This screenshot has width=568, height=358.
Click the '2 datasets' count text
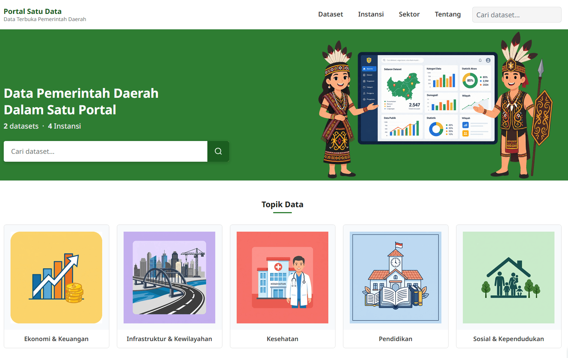point(21,126)
